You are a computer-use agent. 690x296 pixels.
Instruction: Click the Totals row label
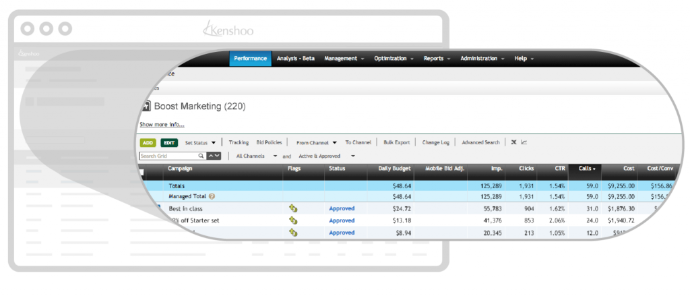pos(177,186)
